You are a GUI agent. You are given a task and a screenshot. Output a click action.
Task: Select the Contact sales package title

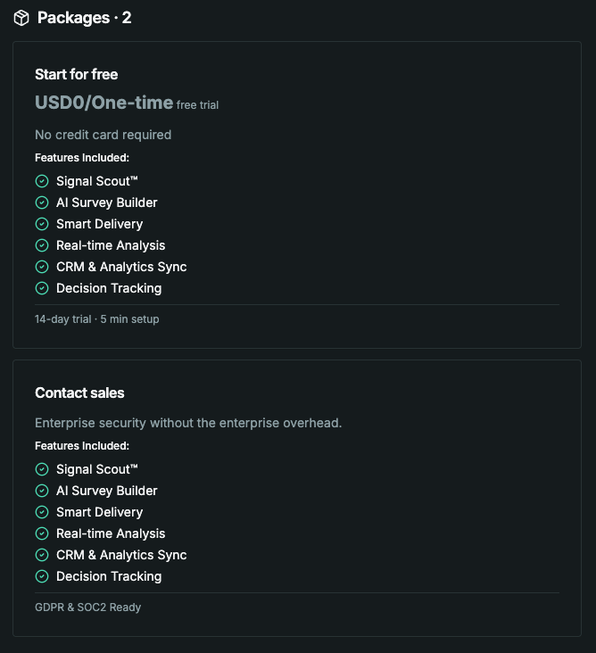coord(79,393)
